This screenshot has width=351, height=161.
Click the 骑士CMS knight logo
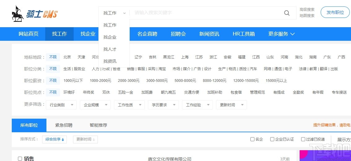(35, 13)
